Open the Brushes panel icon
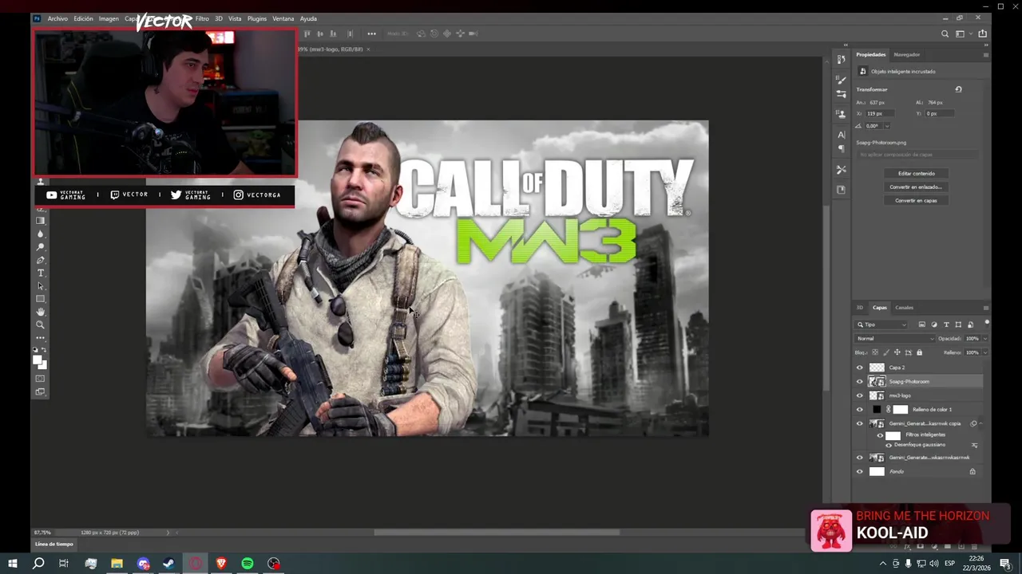Viewport: 1022px width, 574px height. (x=841, y=81)
